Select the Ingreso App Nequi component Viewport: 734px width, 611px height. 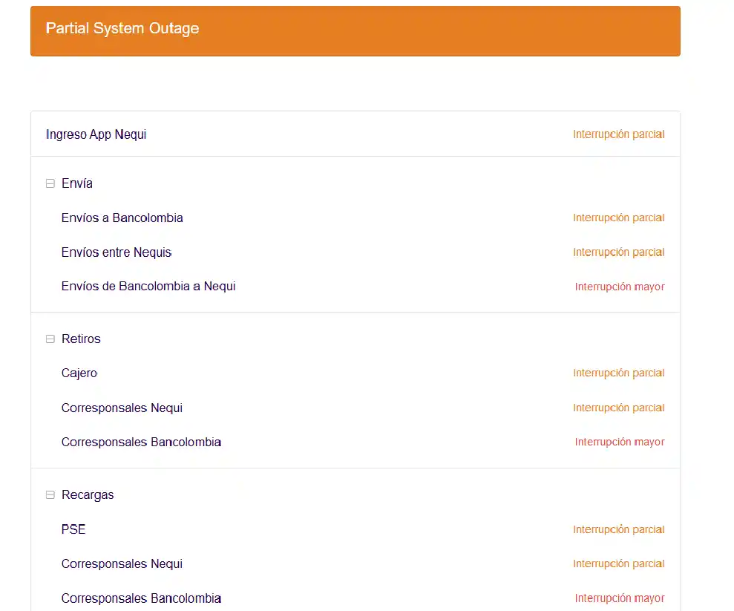tap(96, 134)
